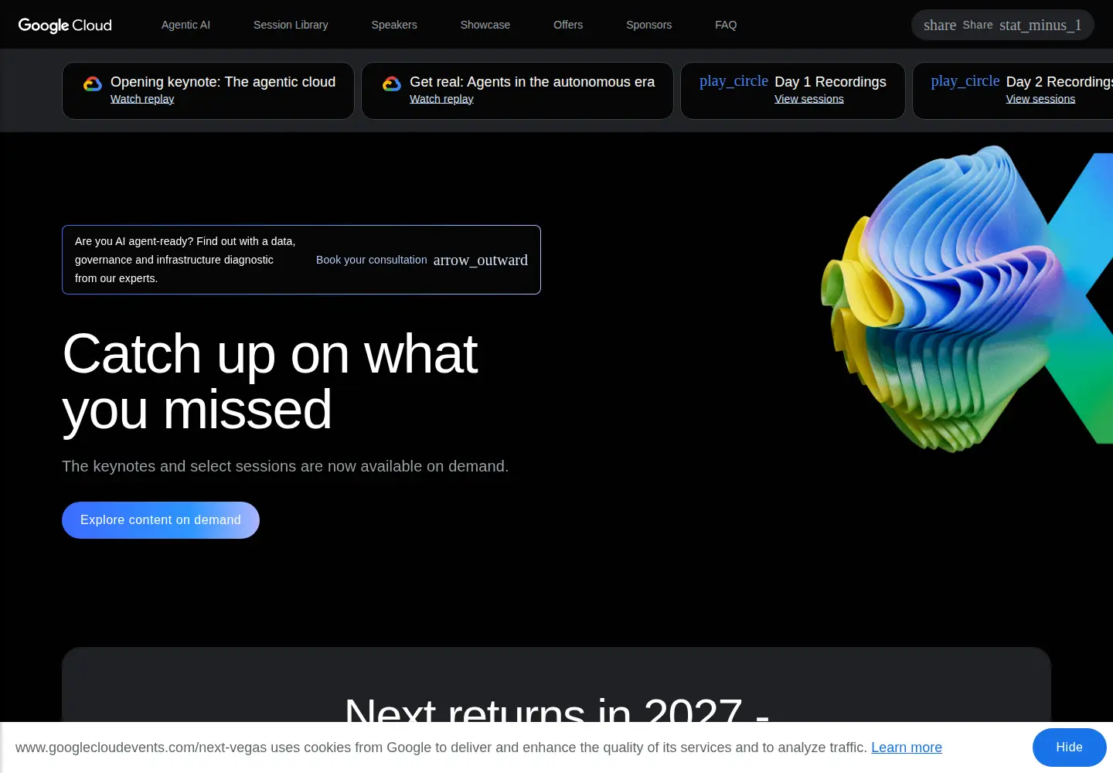This screenshot has width=1113, height=773.
Task: Click the 'Catch up on what you missed' heading
Action: 270,381
